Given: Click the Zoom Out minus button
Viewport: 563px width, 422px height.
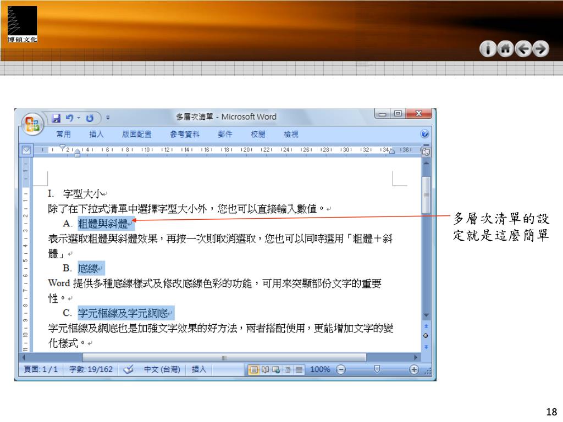Looking at the screenshot, I should pos(341,369).
